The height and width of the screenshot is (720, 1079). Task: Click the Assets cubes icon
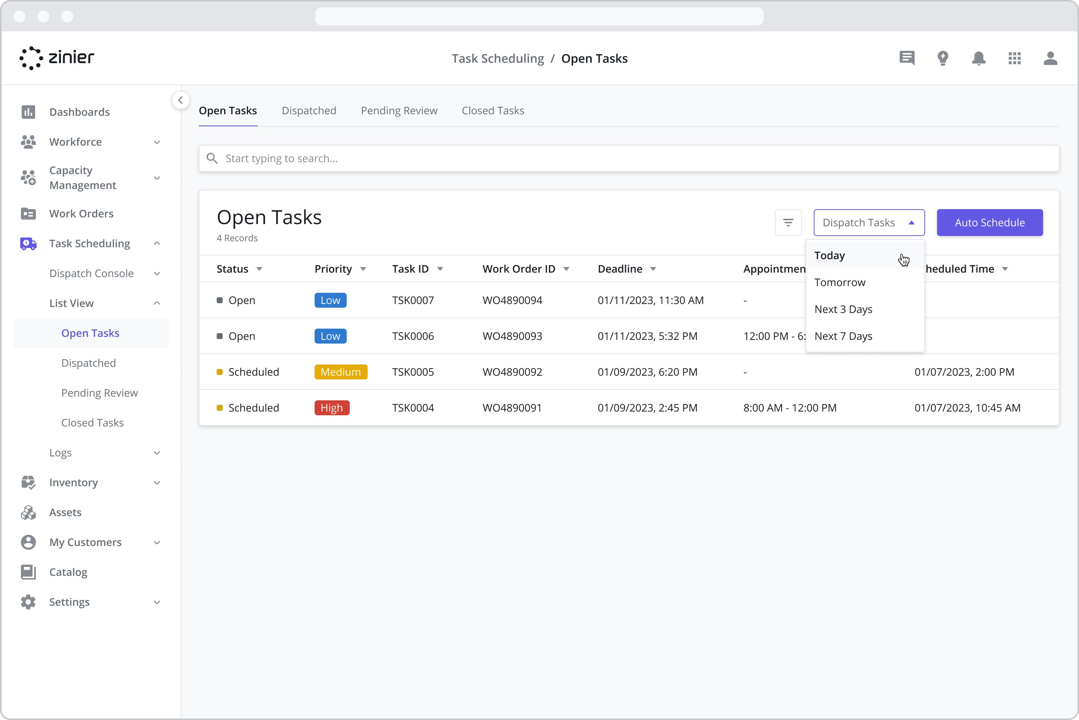pyautogui.click(x=28, y=512)
